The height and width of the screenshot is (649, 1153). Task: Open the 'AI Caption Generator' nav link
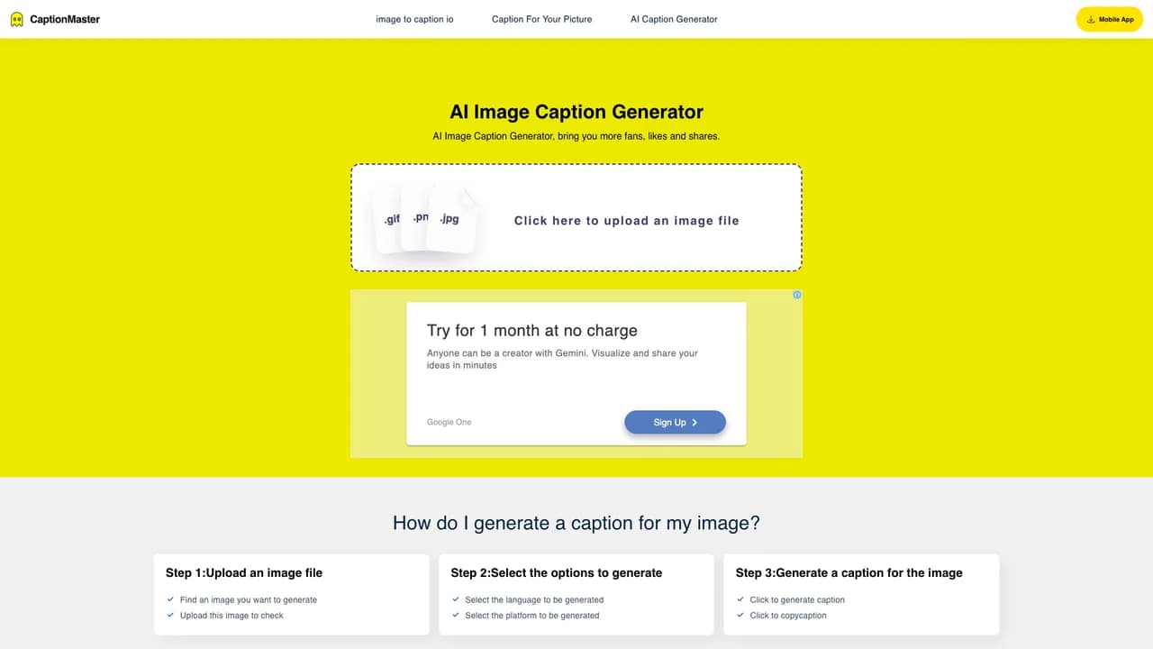(674, 19)
